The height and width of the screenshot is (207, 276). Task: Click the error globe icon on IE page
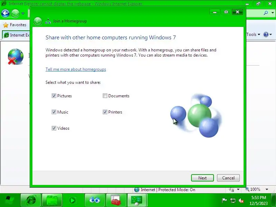(x=16, y=57)
